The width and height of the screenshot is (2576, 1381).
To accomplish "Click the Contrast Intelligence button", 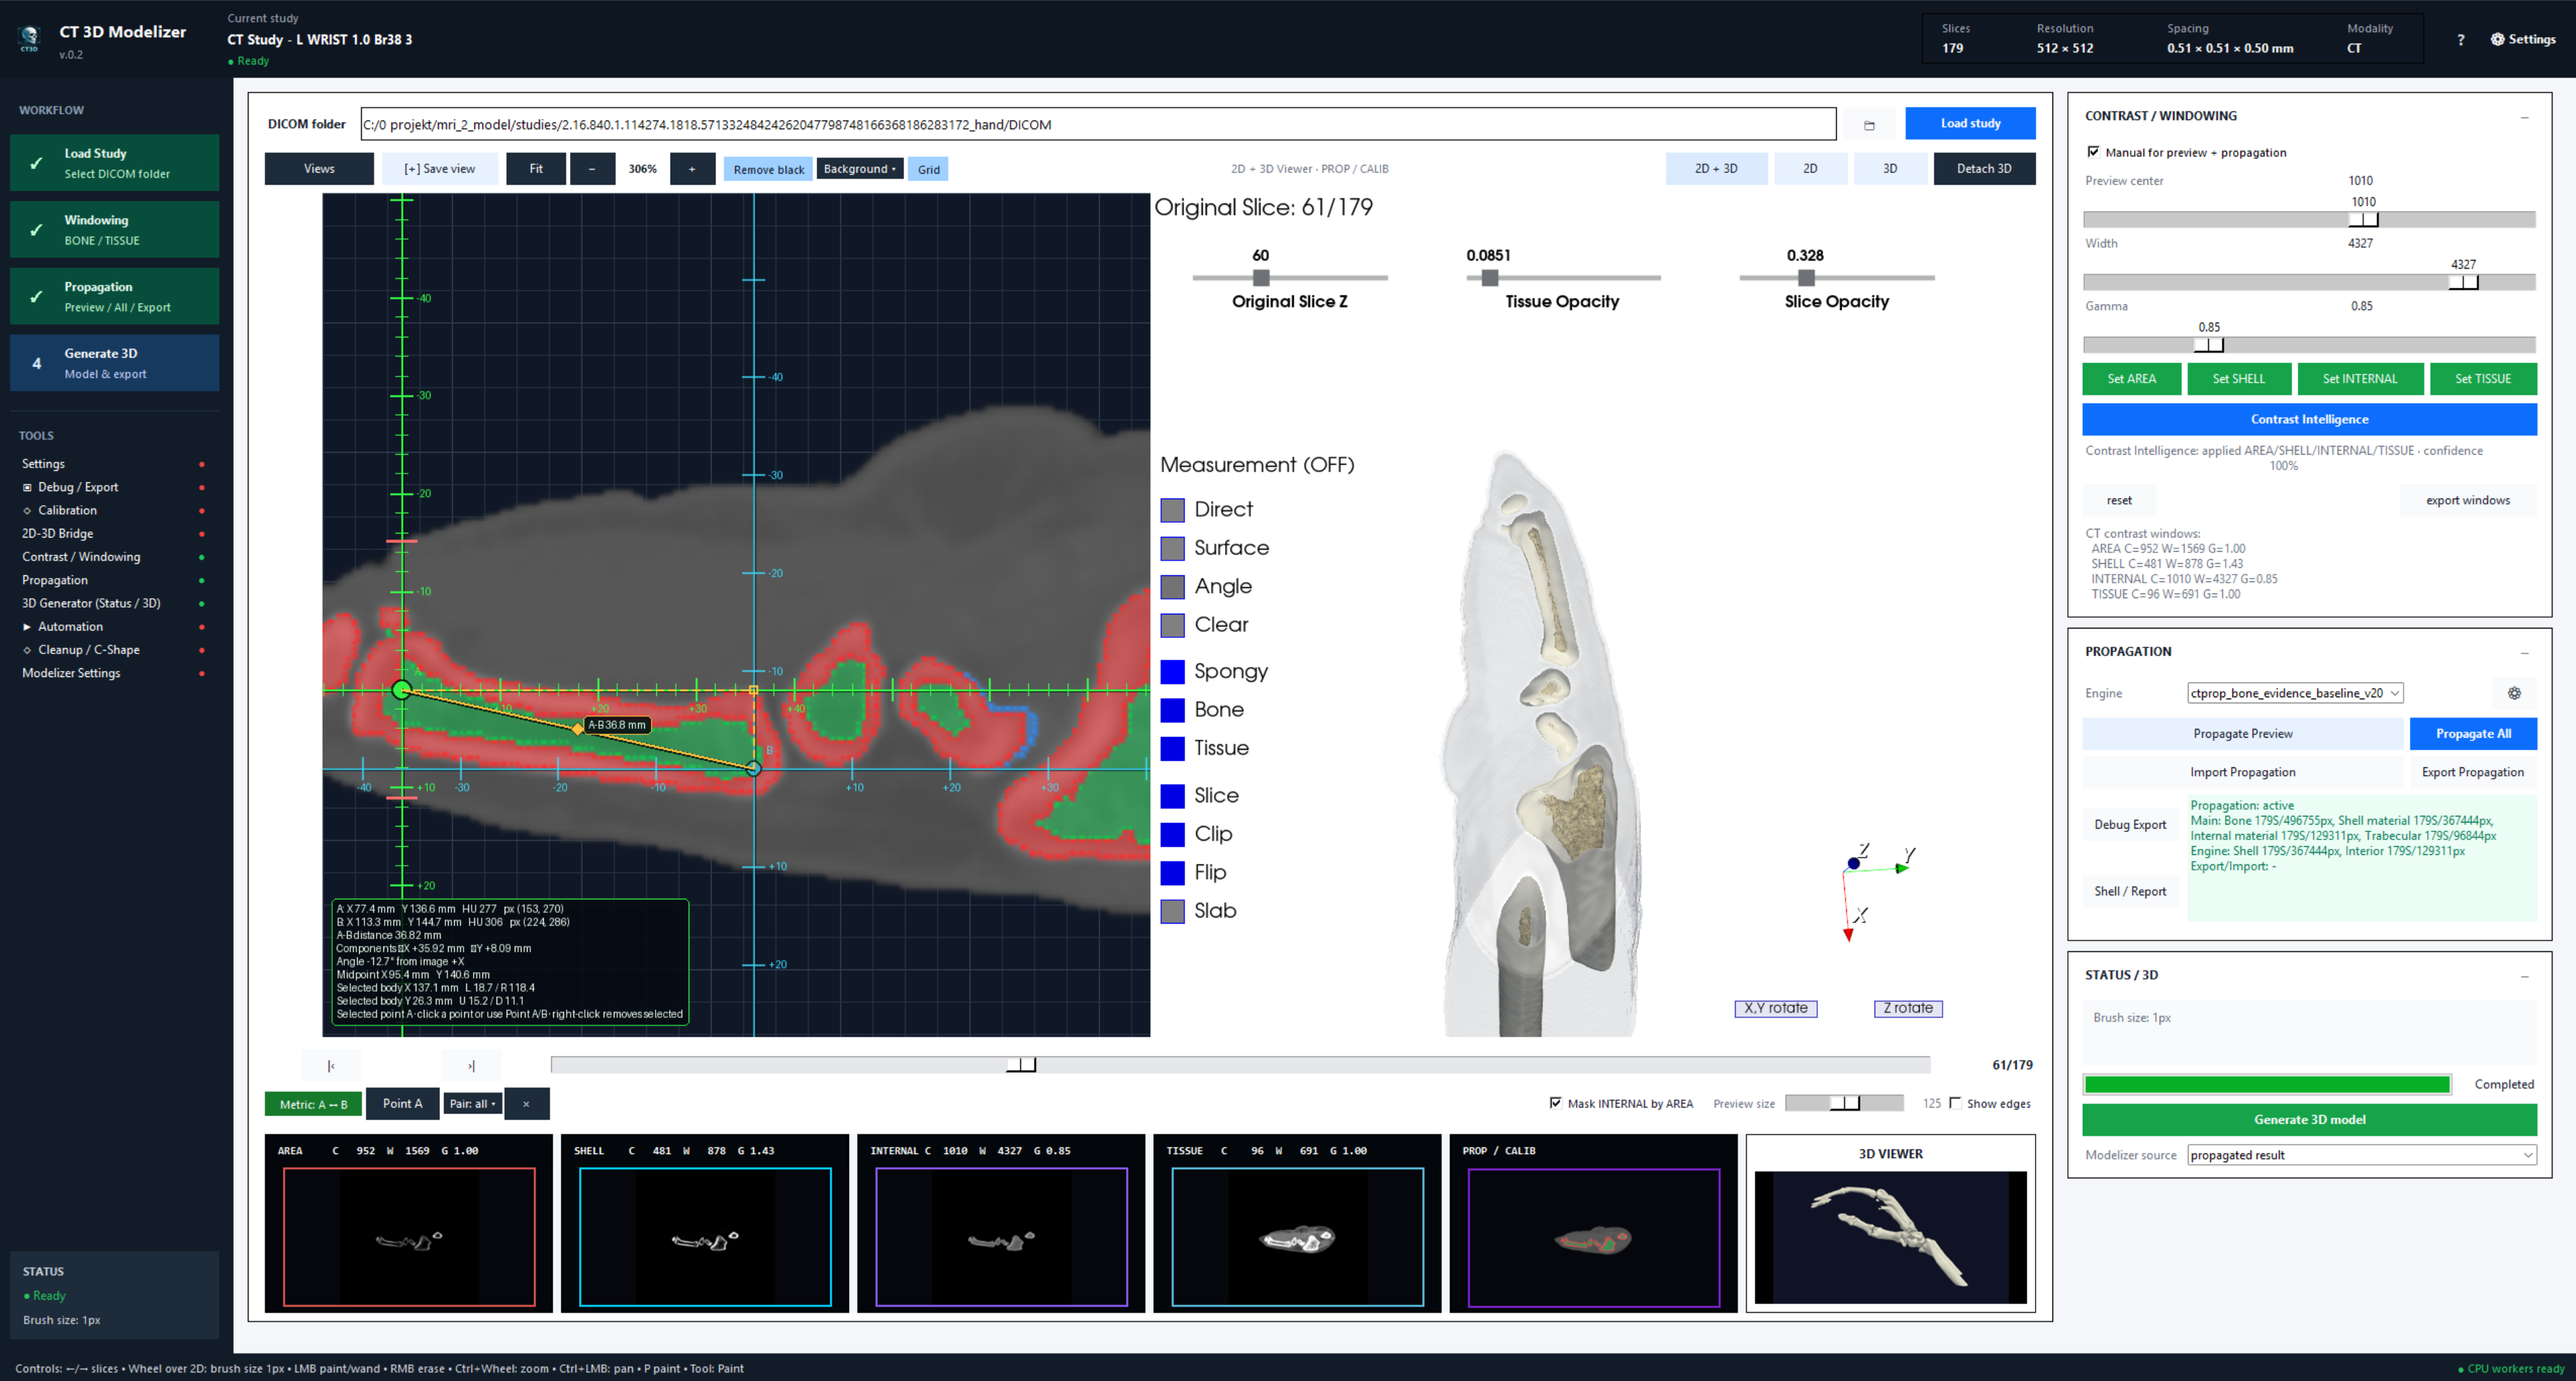I will tap(2309, 419).
